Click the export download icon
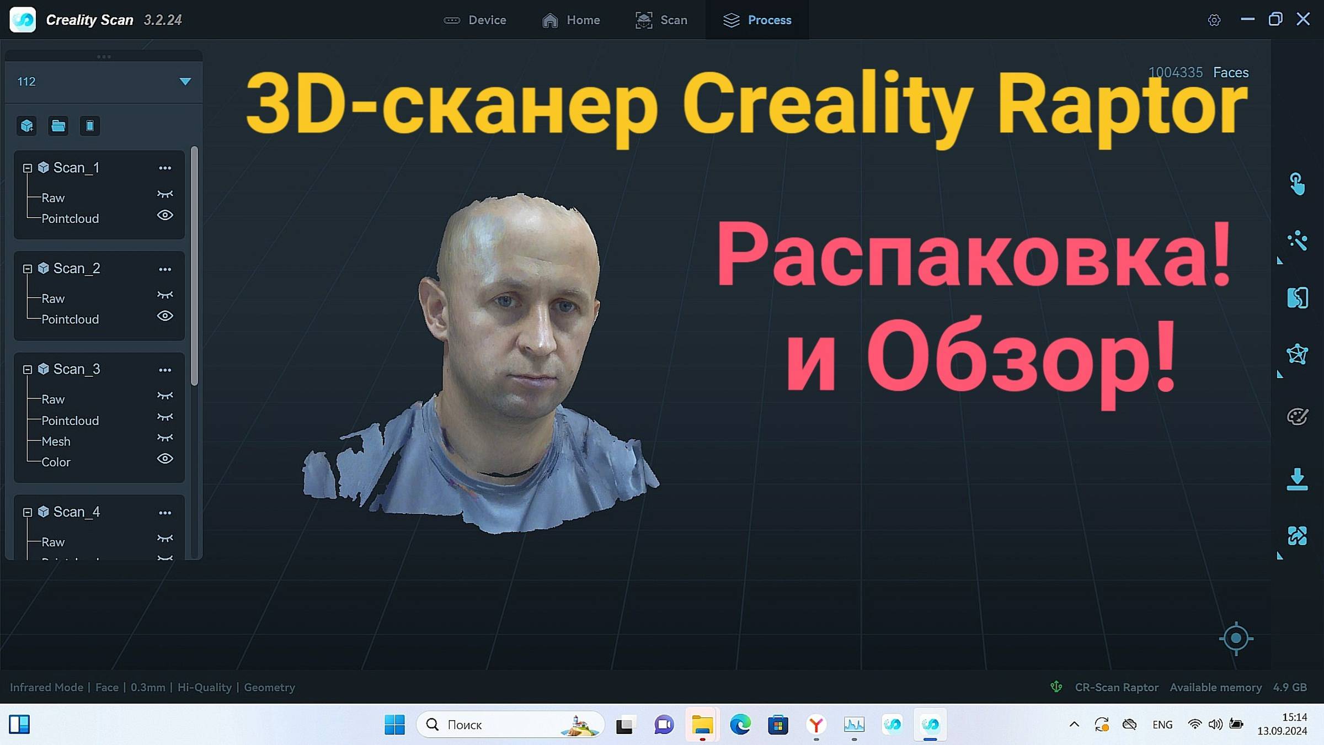Viewport: 1324px width, 745px height. tap(1297, 478)
